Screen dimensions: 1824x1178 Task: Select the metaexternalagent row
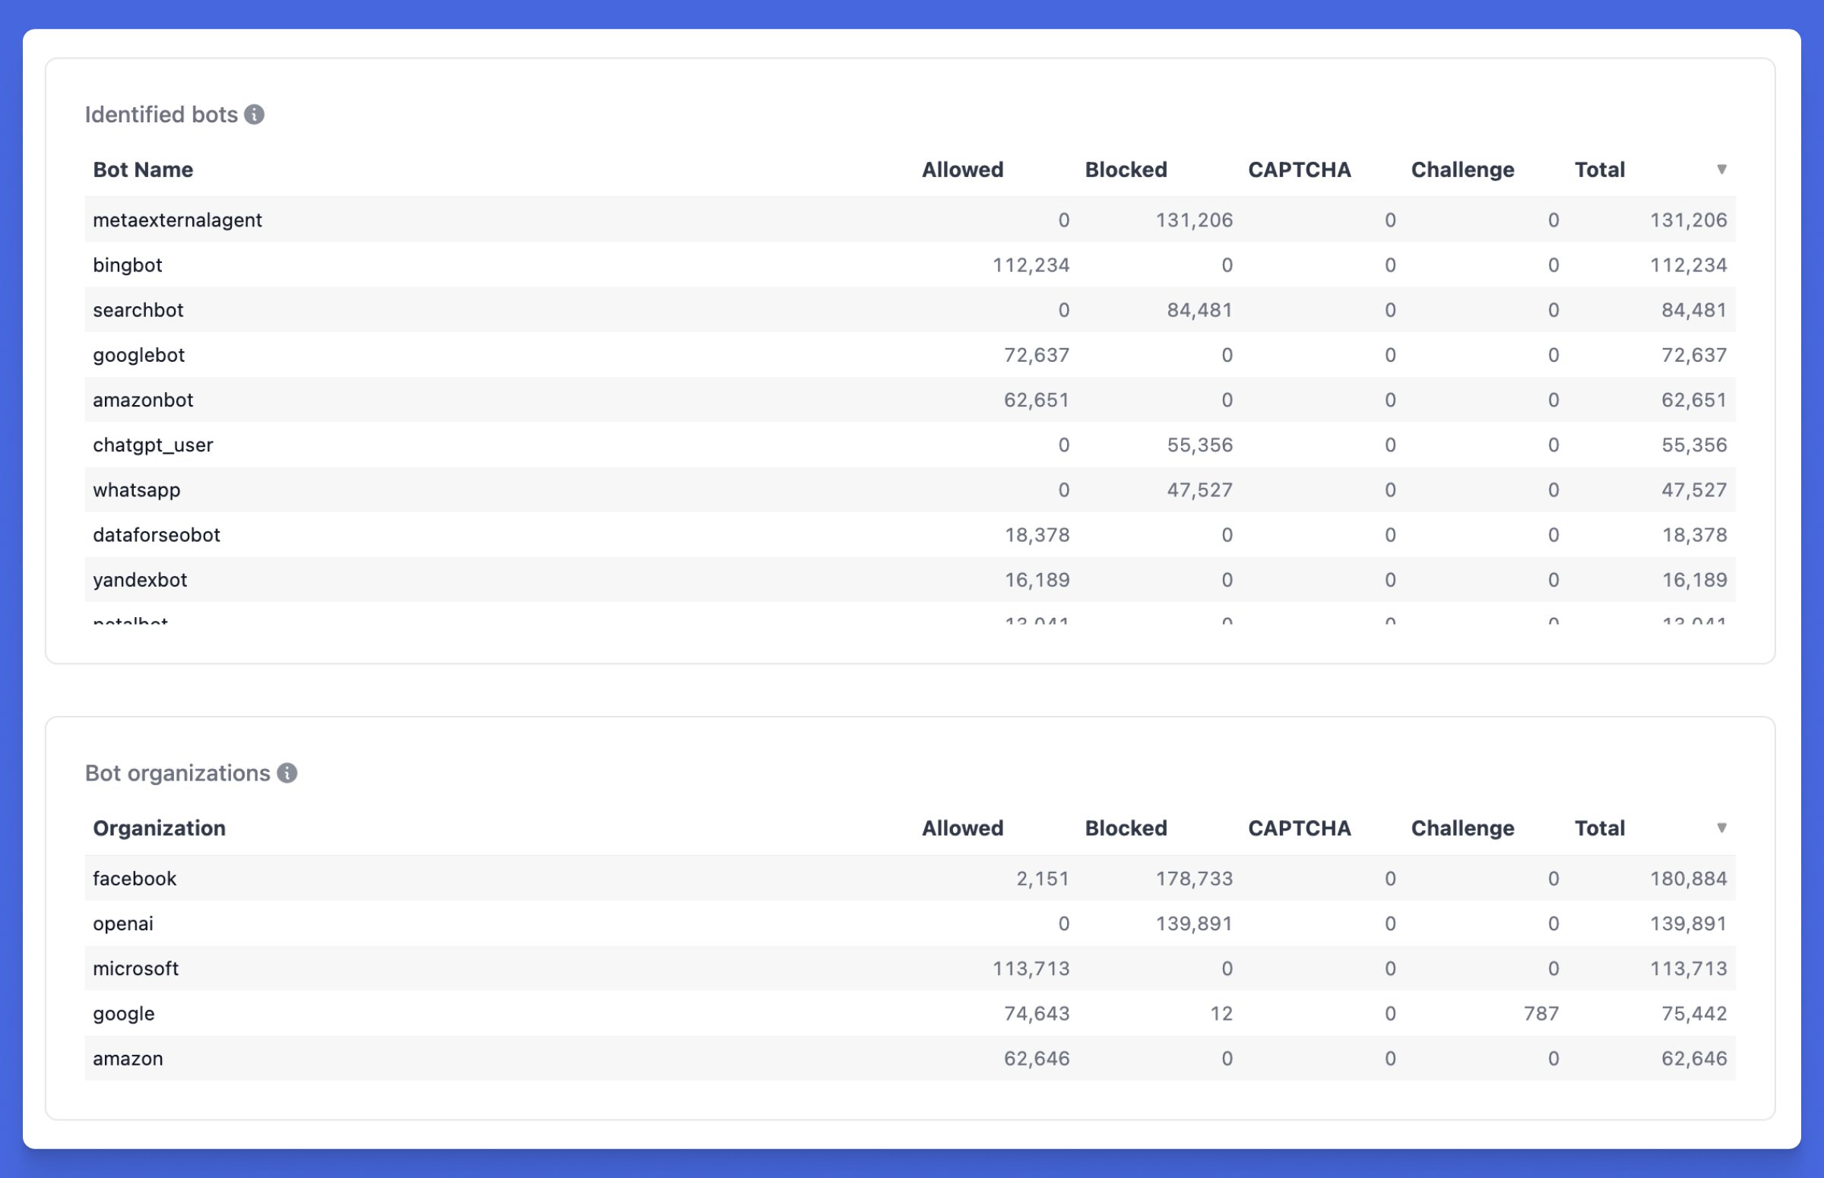tap(177, 220)
